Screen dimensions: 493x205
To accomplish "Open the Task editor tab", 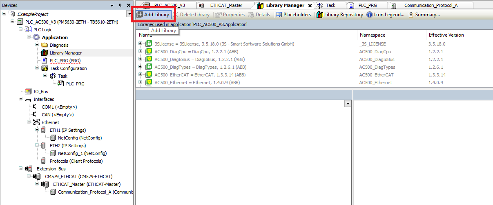I will [x=330, y=5].
